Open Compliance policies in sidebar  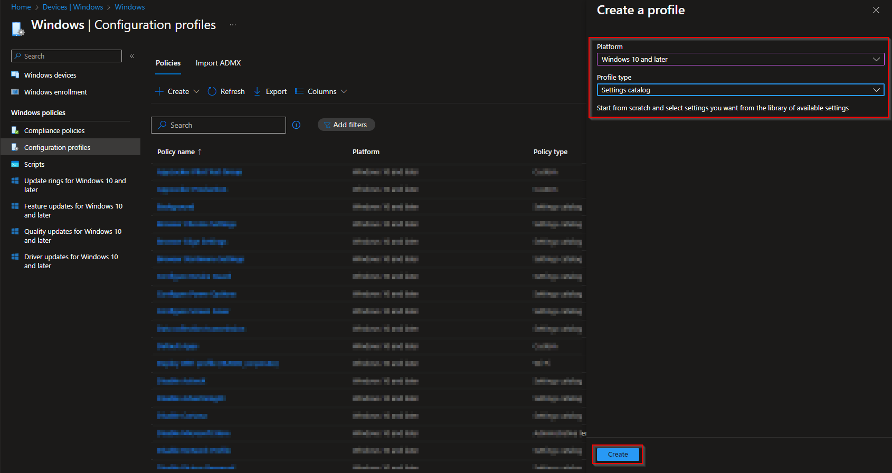(x=54, y=130)
